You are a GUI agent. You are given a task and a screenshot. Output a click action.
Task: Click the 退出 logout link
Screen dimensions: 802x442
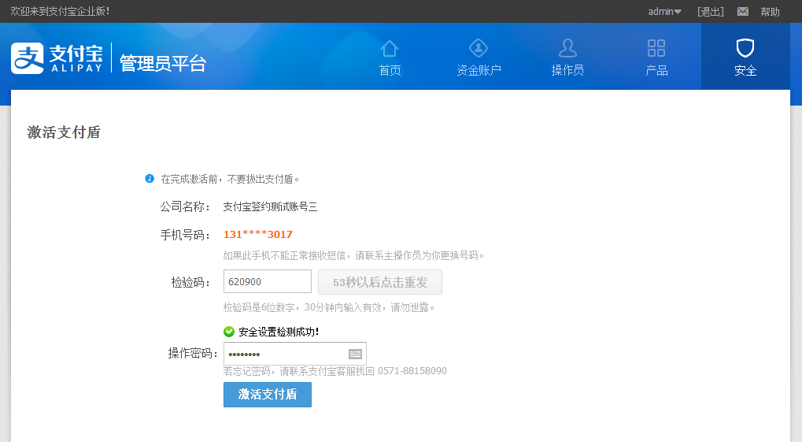(710, 12)
